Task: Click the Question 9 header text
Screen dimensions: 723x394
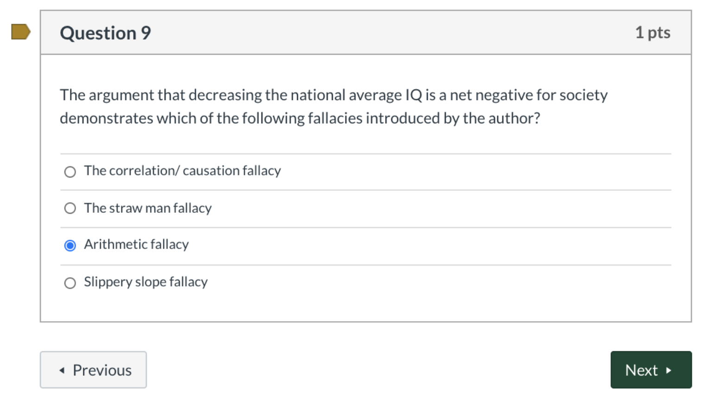Action: (104, 32)
